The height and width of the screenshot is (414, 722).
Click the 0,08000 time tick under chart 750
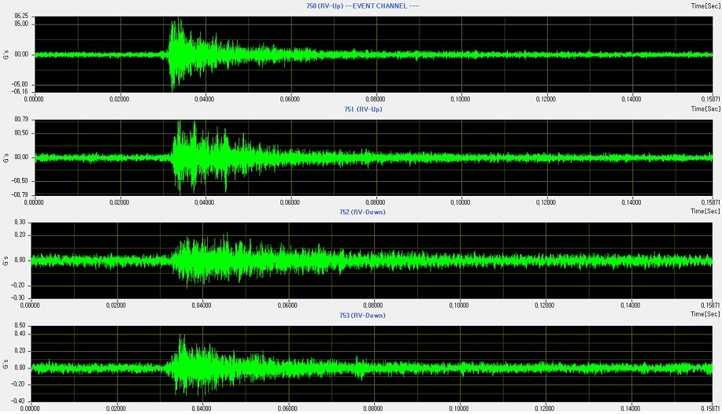coord(376,99)
